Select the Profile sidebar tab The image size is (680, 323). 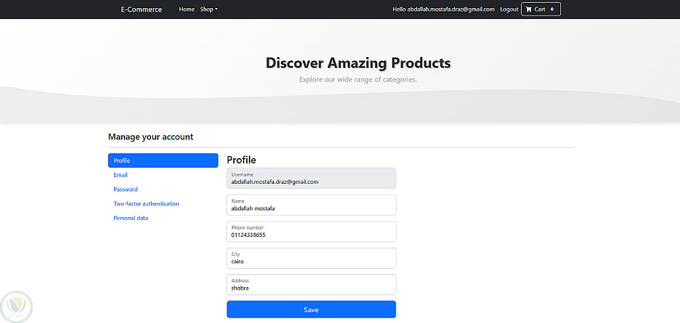pyautogui.click(x=163, y=161)
